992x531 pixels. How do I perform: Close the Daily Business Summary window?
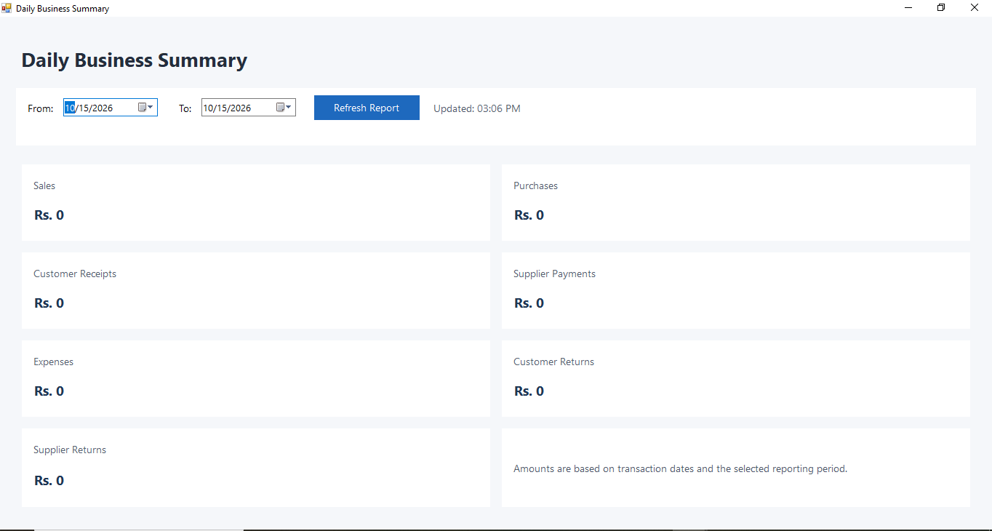(975, 7)
